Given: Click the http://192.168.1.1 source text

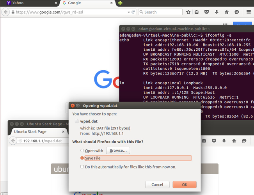Looking at the screenshot, I should (108, 134).
